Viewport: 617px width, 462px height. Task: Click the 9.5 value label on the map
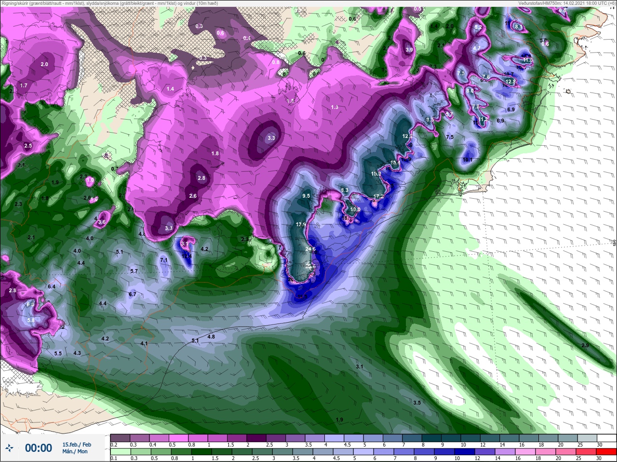pos(306,196)
